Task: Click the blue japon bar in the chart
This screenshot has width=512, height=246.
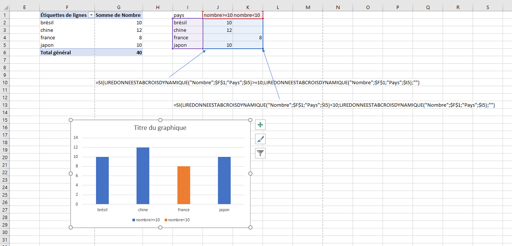Action: 224,180
